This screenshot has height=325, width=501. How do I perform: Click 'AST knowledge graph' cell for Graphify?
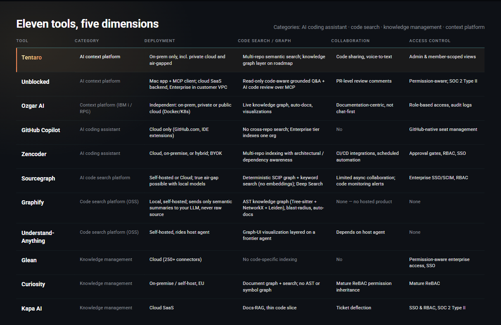pyautogui.click(x=283, y=208)
